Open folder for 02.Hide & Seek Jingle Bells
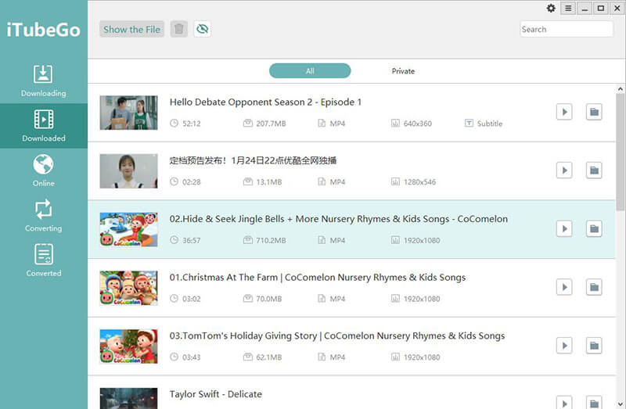Viewport: 626px width, 409px height. 594,228
